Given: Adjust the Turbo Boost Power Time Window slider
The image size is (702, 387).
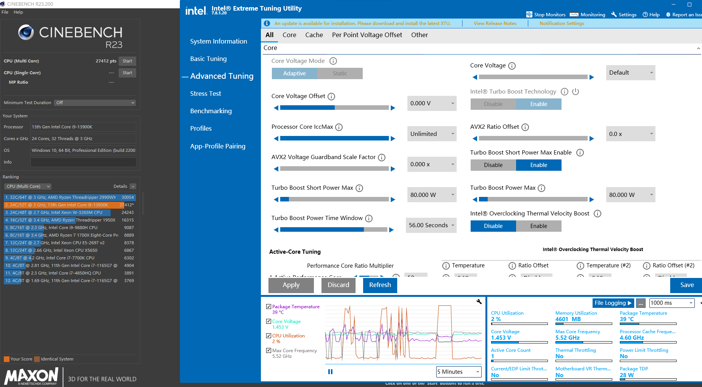Looking at the screenshot, I should [x=334, y=230].
